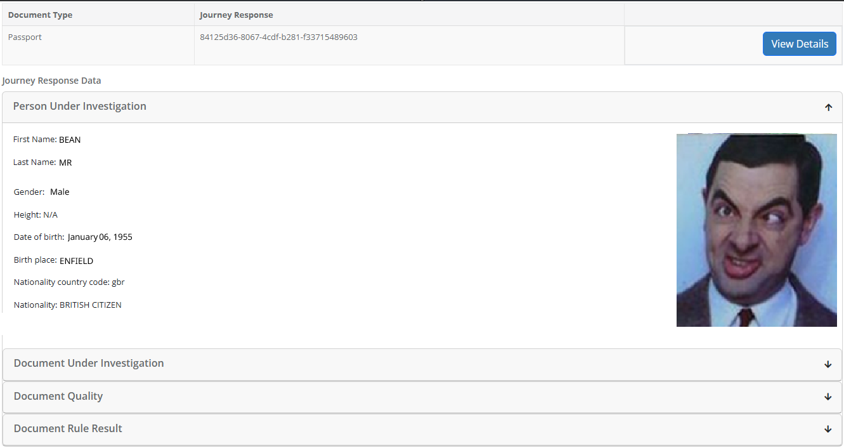The width and height of the screenshot is (844, 448).
Task: Click the Journey Response Data heading
Action: click(51, 81)
